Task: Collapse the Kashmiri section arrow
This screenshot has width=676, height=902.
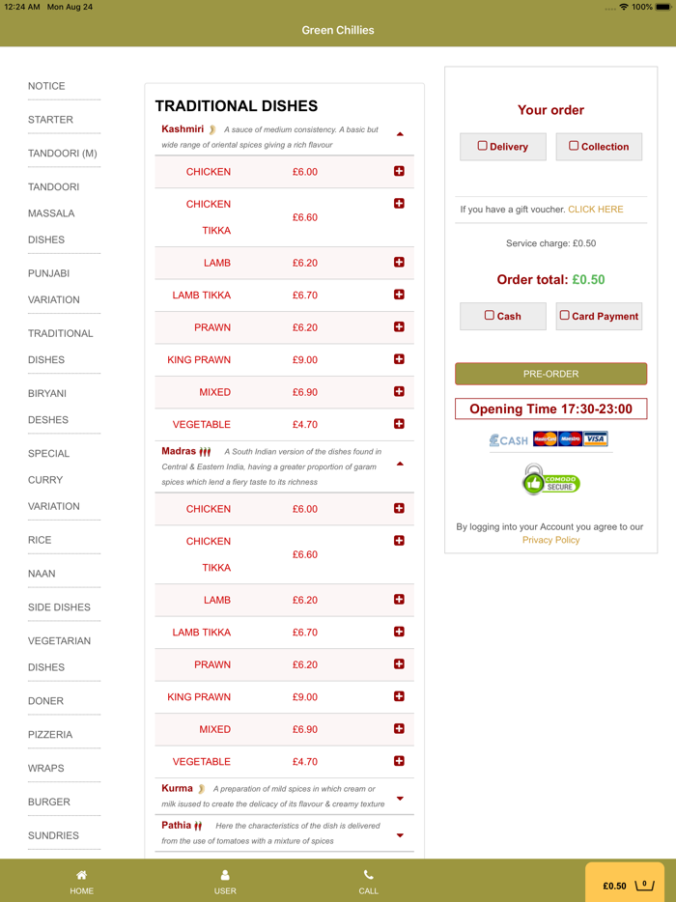Action: coord(400,134)
